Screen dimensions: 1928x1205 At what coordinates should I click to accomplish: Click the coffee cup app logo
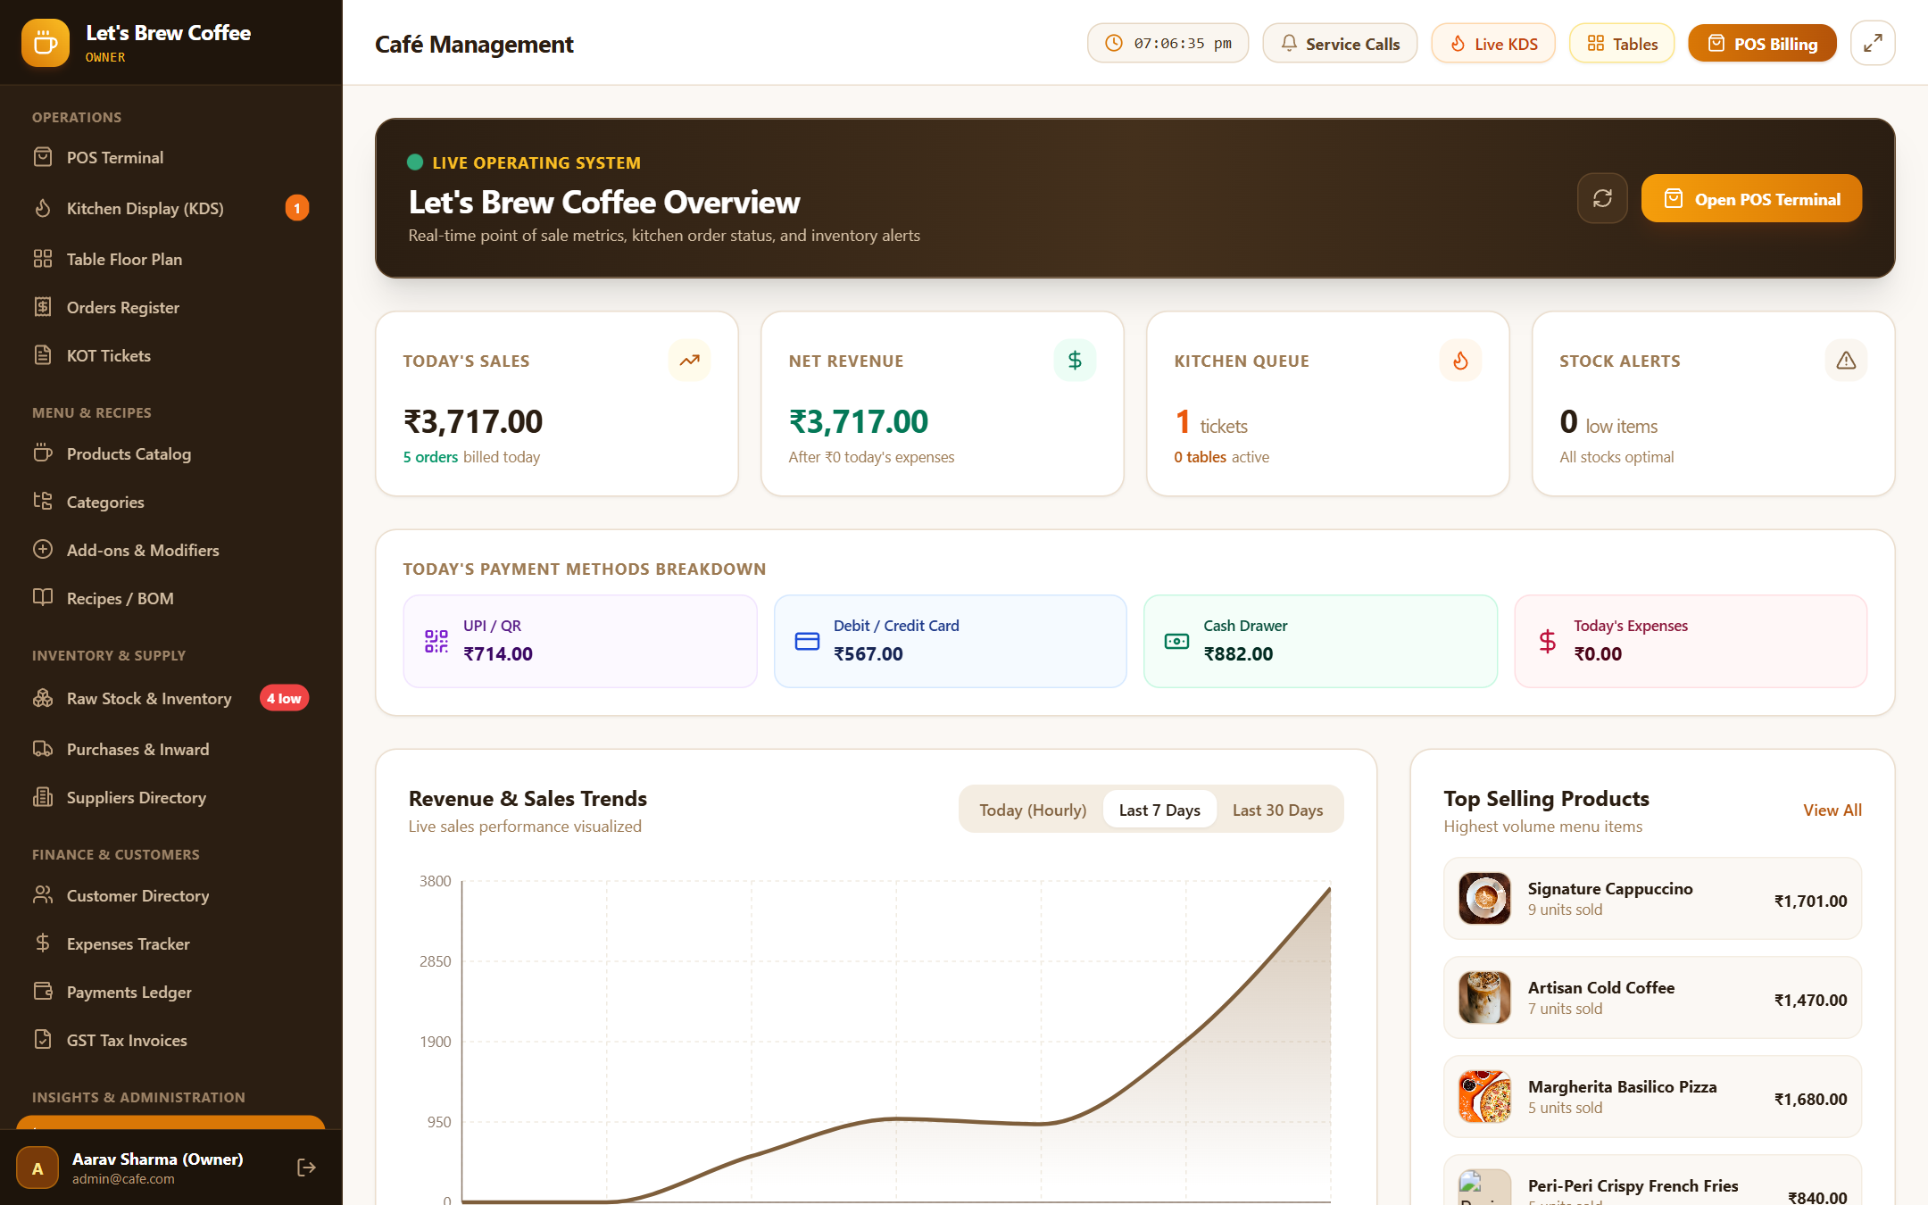[46, 43]
